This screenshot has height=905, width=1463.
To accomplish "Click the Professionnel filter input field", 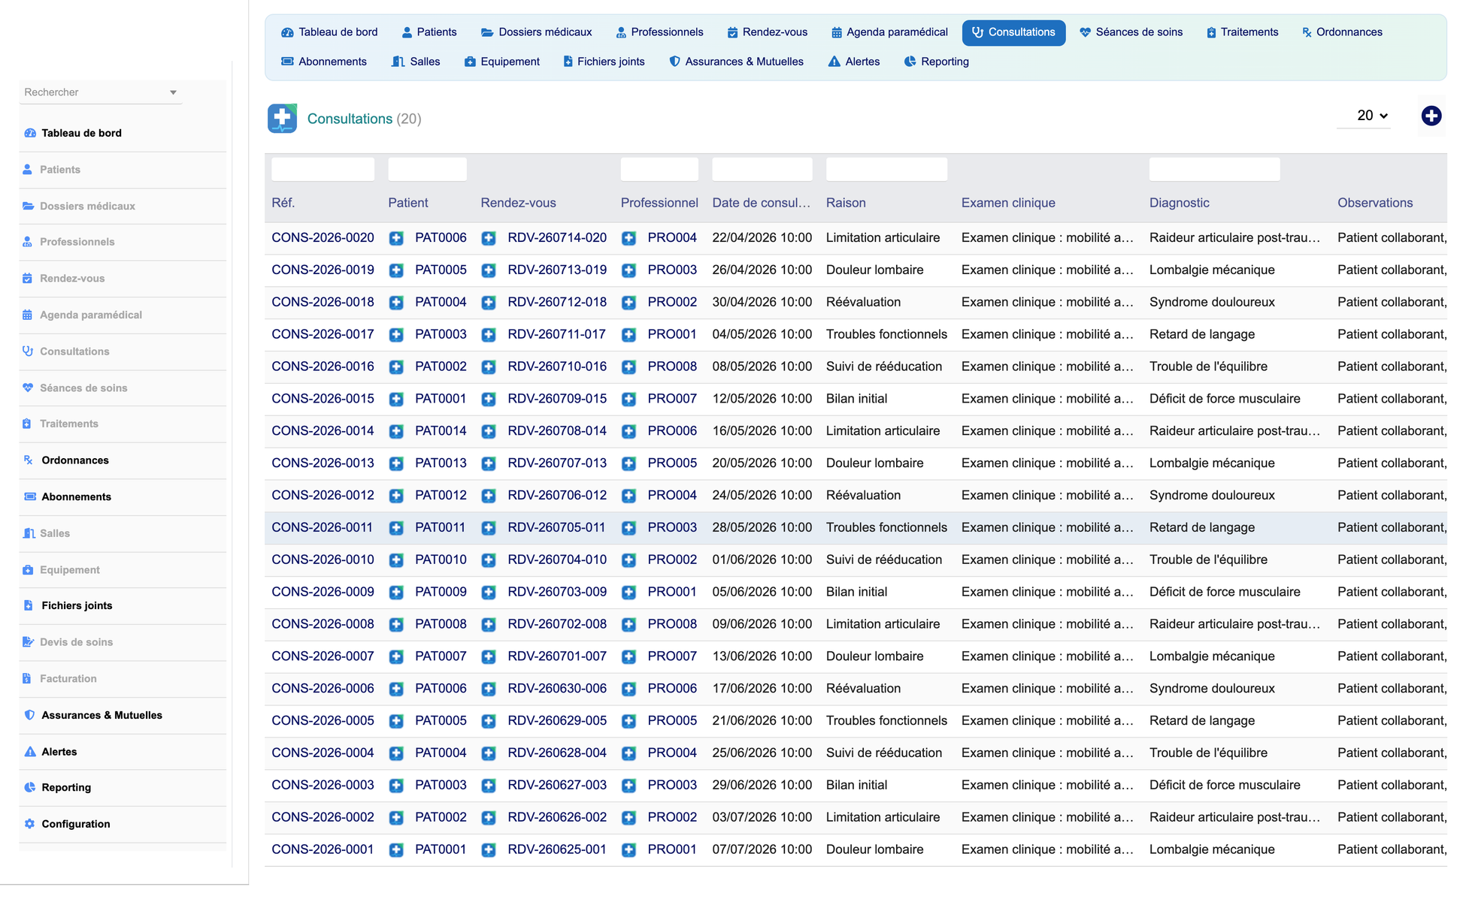I will 659,169.
